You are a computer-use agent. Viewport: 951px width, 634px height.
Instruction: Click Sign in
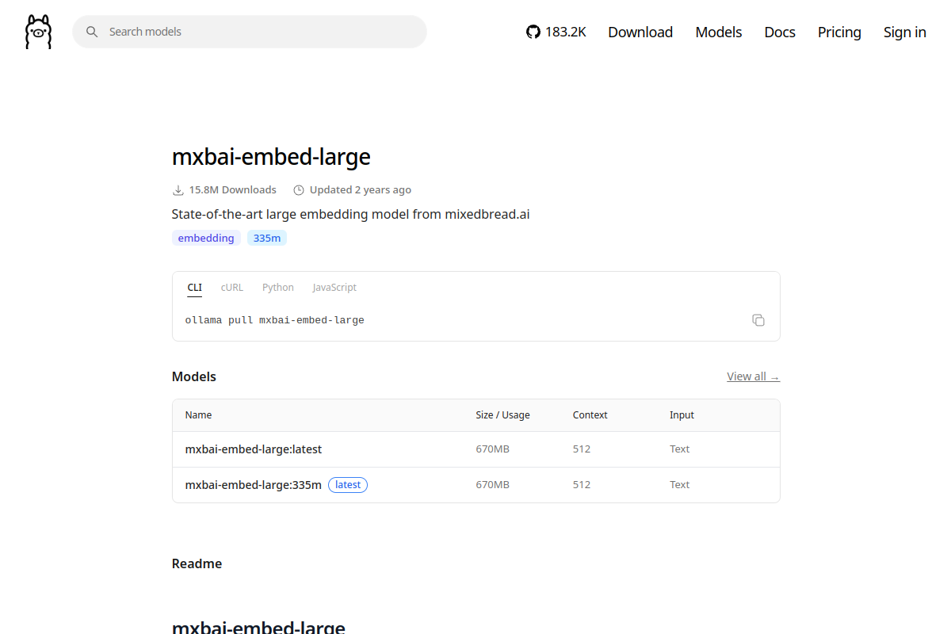click(x=905, y=32)
